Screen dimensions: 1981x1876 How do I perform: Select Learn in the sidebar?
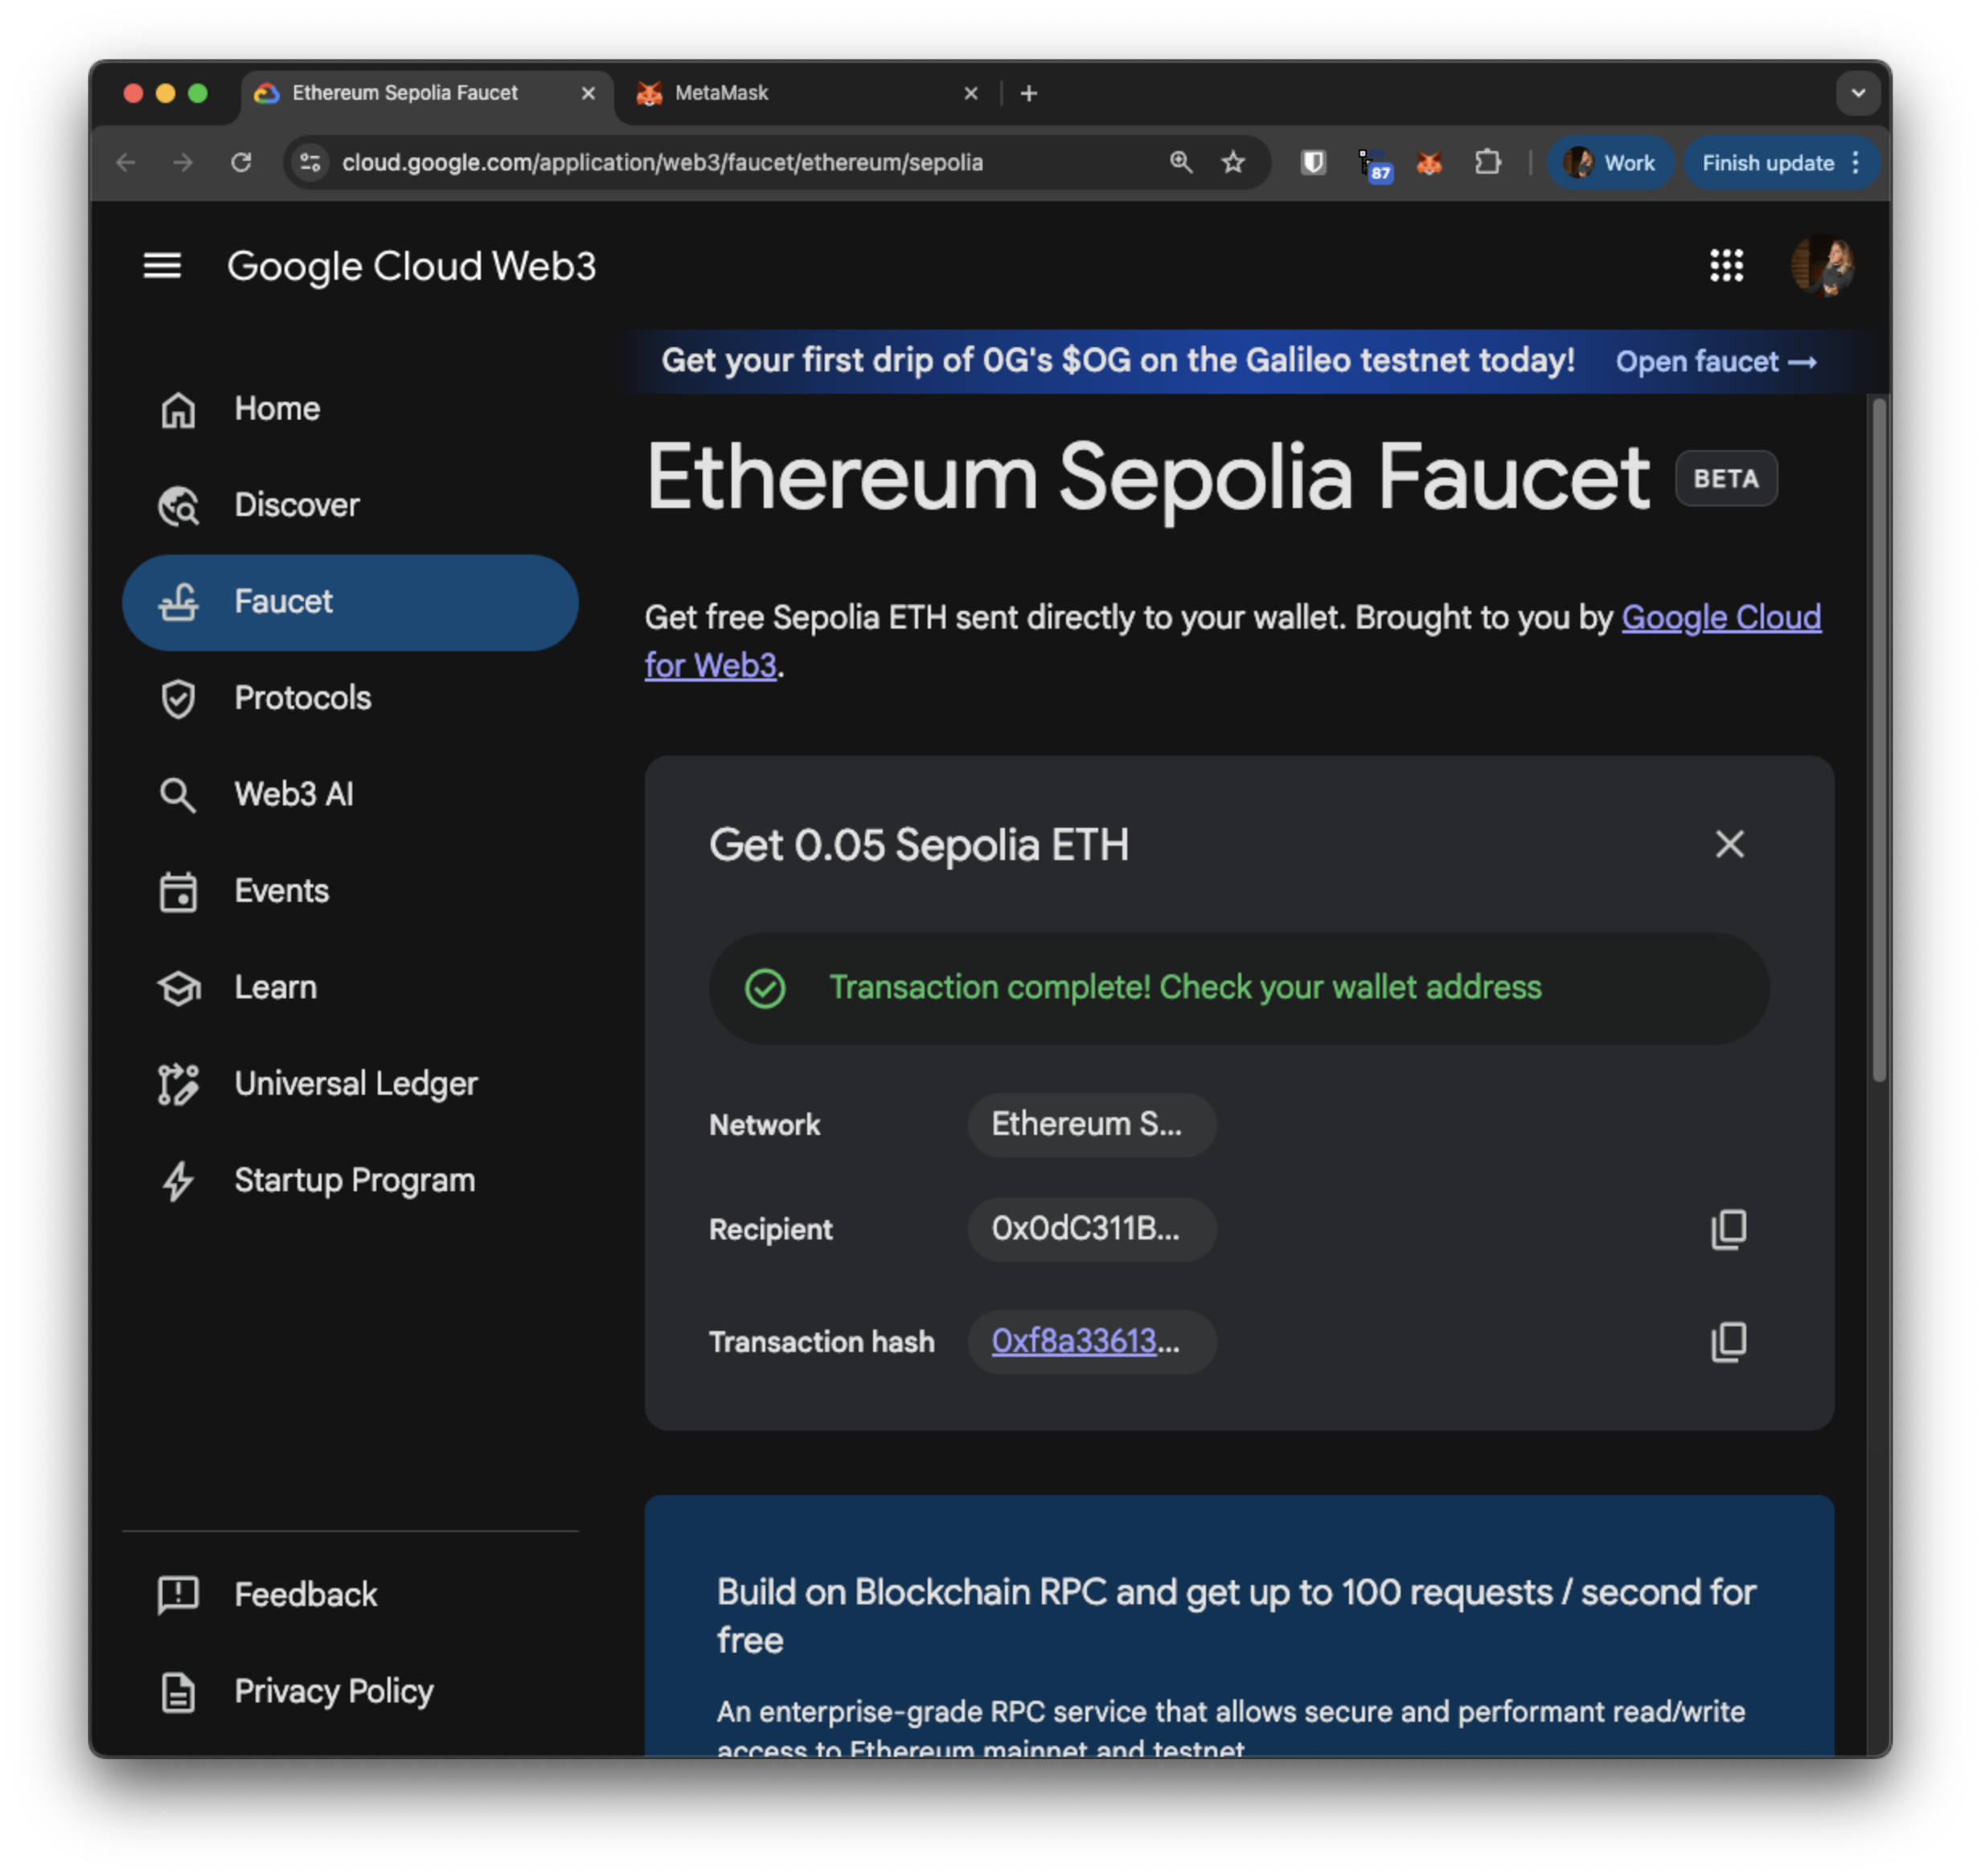click(x=275, y=988)
